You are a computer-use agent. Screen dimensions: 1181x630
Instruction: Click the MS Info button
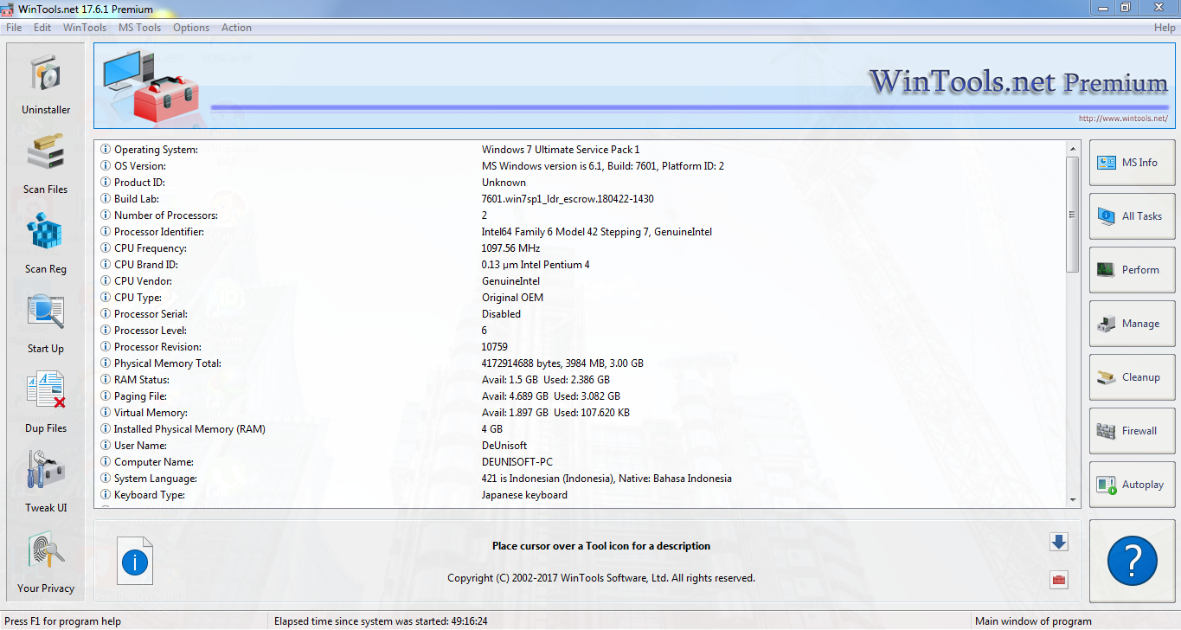(x=1132, y=163)
